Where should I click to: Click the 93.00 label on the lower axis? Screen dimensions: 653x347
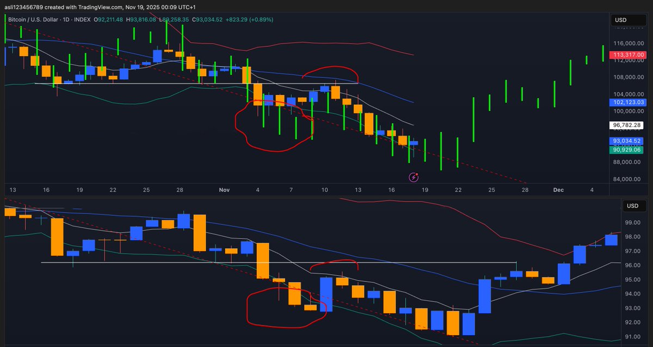(x=632, y=308)
